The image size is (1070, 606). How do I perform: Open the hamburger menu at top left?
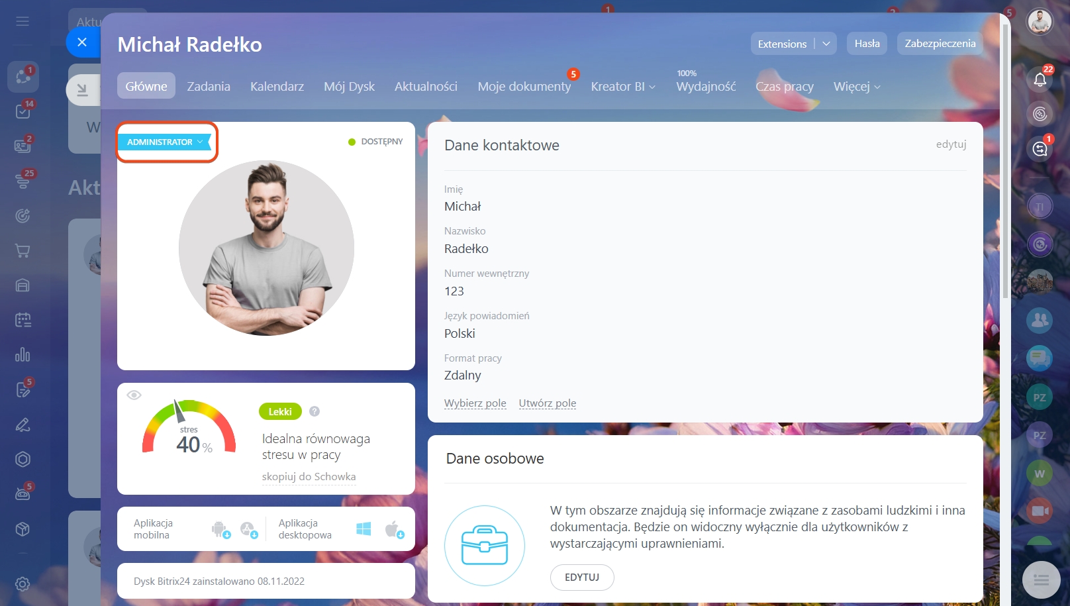pyautogui.click(x=23, y=21)
